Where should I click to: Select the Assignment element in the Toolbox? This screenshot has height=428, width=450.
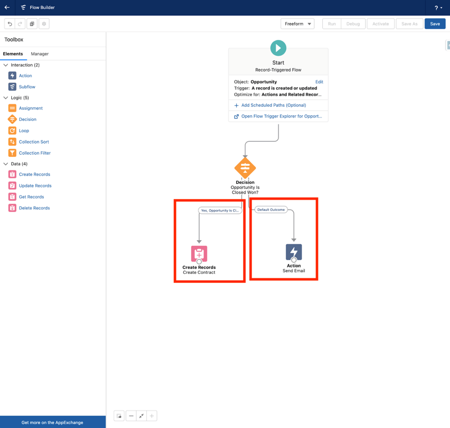[x=31, y=108]
